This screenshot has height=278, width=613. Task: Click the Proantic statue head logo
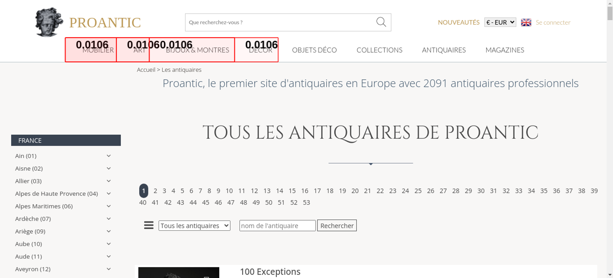[49, 22]
